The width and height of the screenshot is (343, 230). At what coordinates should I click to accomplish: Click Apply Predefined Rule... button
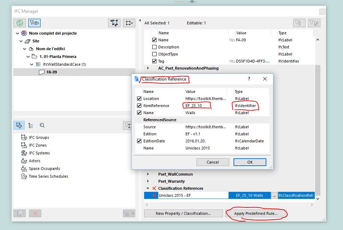(256, 213)
